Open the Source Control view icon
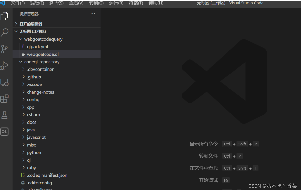This screenshot has width=301, height=191. [x=4, y=49]
